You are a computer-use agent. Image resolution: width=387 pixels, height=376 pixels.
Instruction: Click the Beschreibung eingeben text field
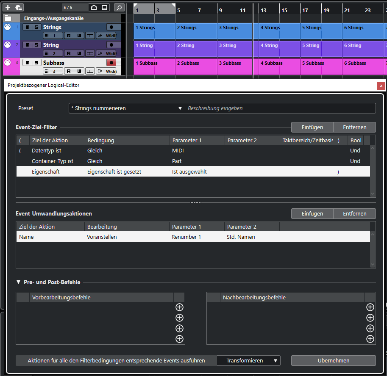click(280, 108)
